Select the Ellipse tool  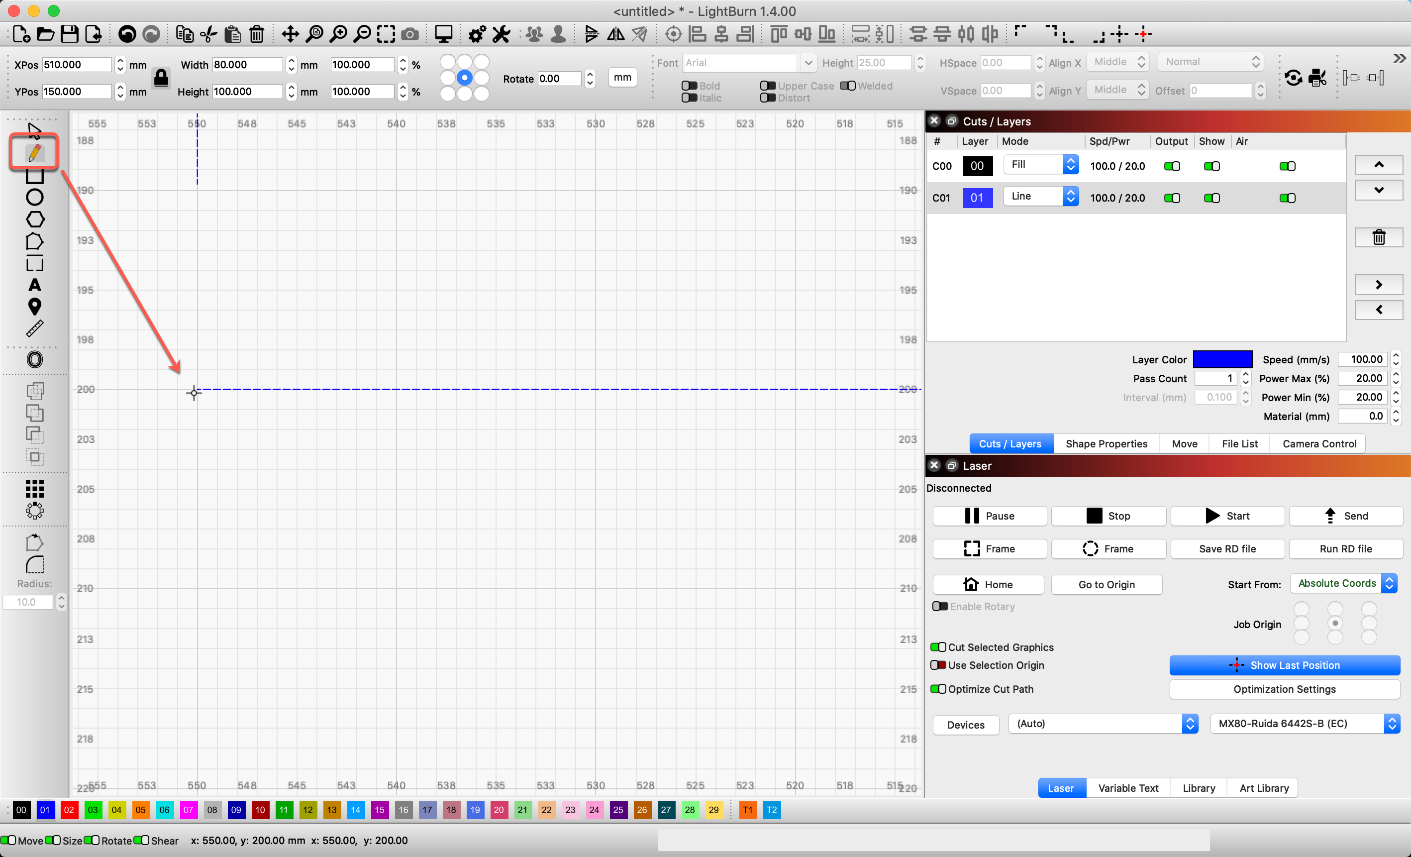pos(34,197)
